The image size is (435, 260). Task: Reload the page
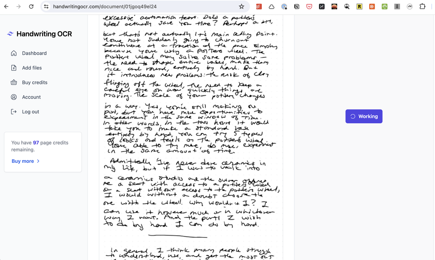pos(30,7)
